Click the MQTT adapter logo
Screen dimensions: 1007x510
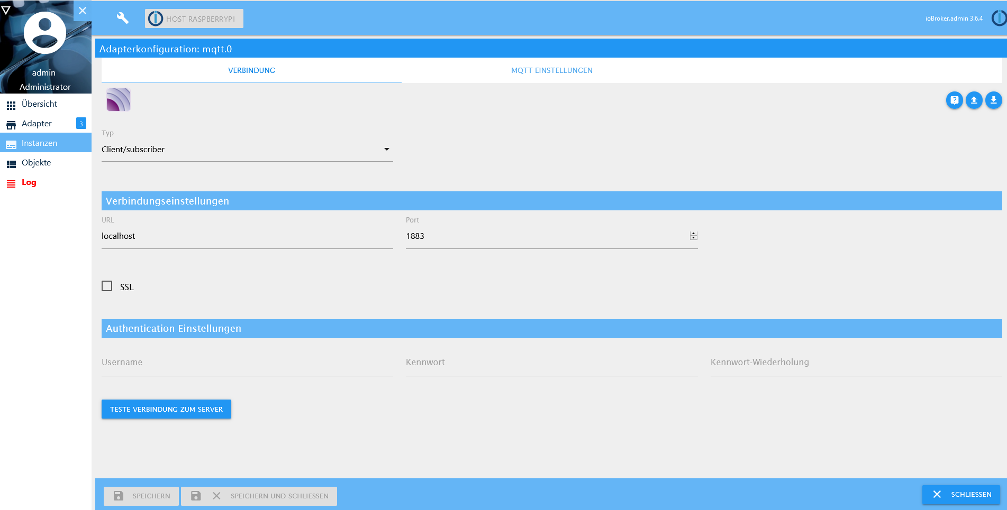coord(119,99)
